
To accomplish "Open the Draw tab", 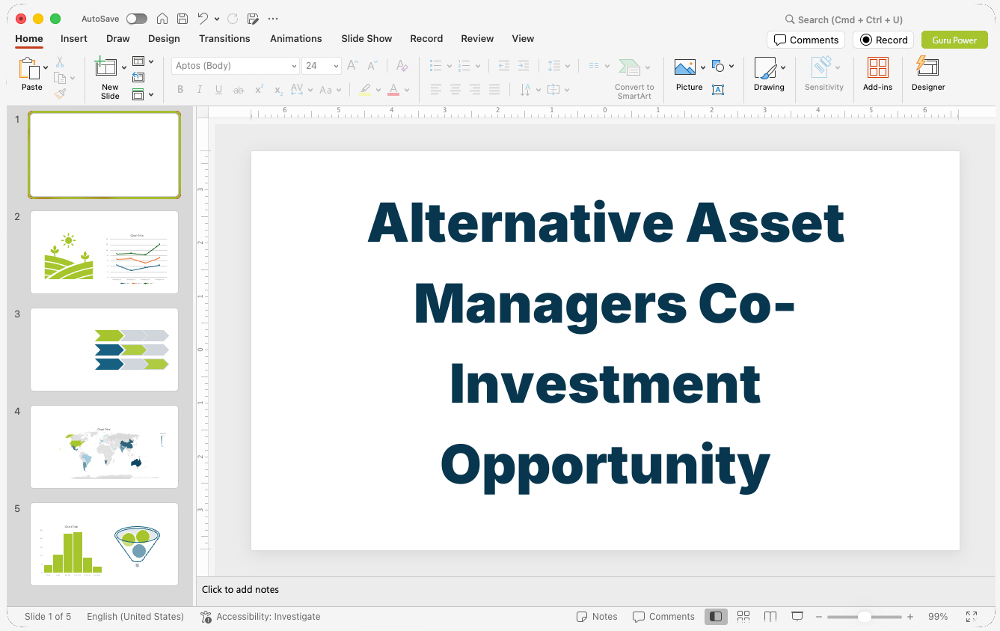I will tap(118, 38).
